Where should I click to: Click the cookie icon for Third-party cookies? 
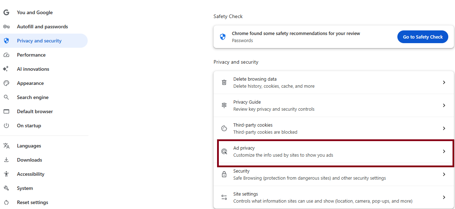[x=224, y=128]
